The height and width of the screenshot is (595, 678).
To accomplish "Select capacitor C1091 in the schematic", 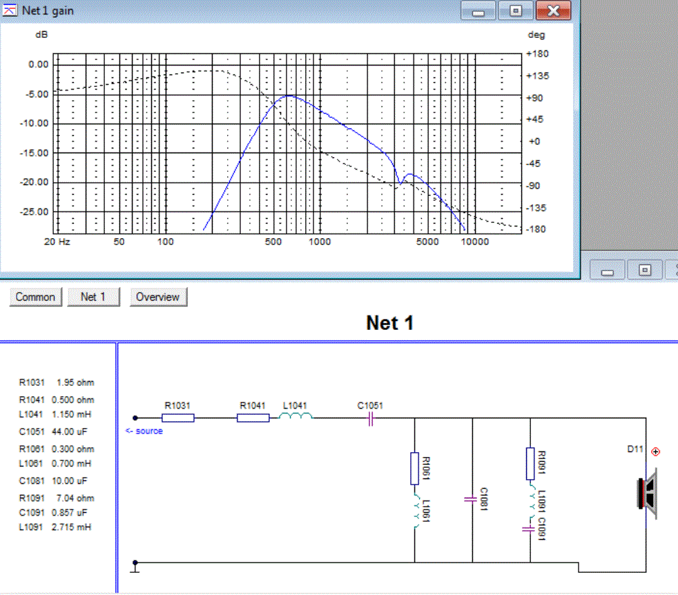I will [x=529, y=529].
